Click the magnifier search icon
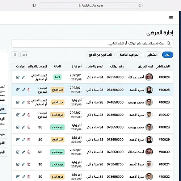 (169, 43)
